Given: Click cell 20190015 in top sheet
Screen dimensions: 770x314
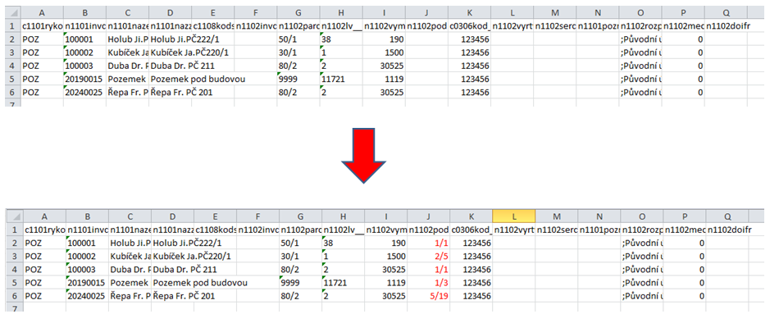Looking at the screenshot, I should click(85, 79).
